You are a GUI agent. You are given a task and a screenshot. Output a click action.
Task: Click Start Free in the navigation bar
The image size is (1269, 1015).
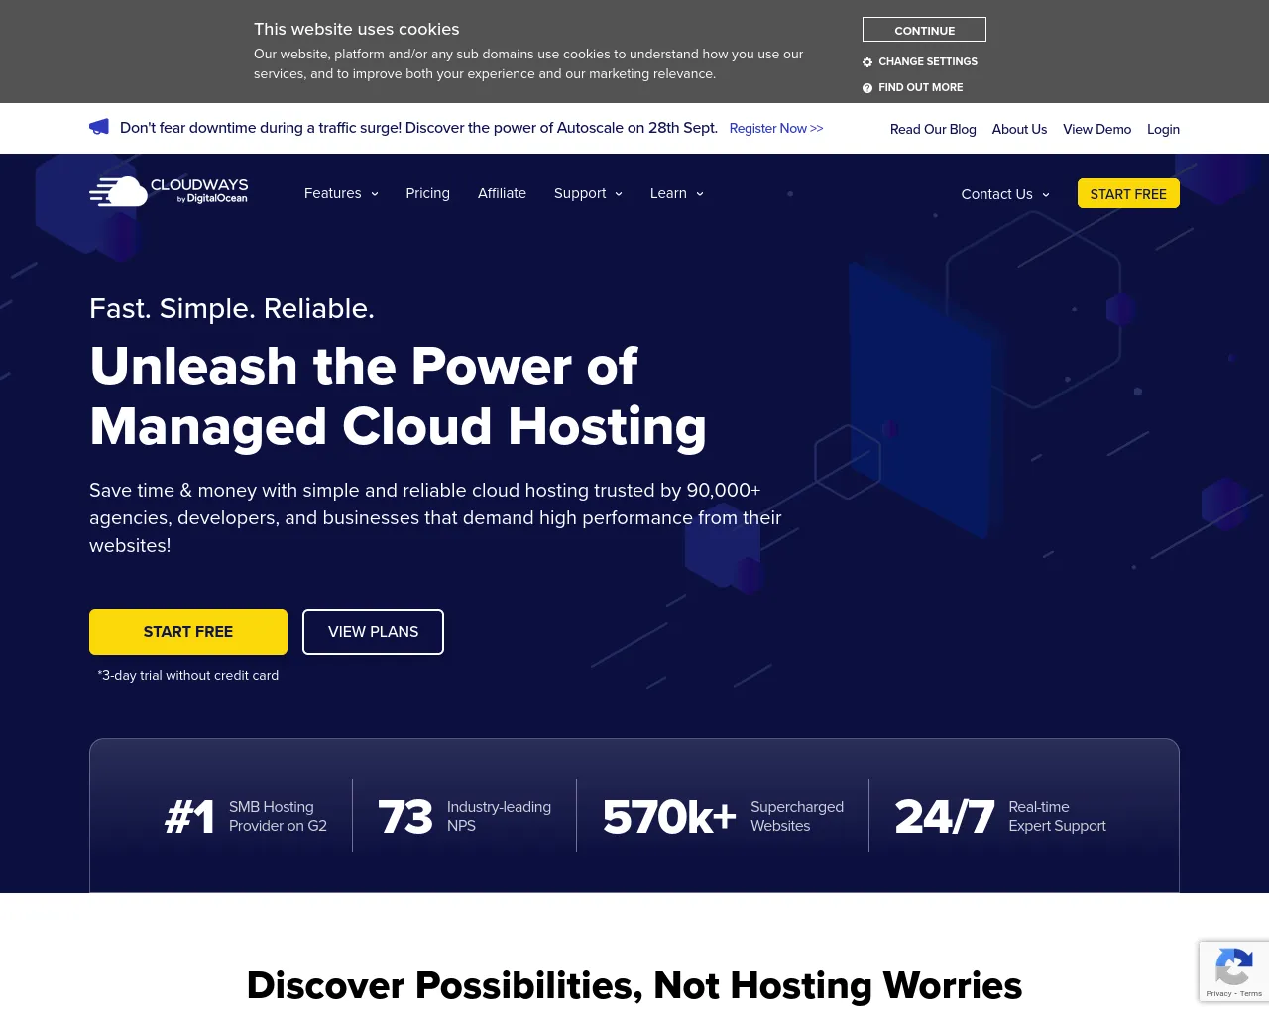pos(1128,194)
